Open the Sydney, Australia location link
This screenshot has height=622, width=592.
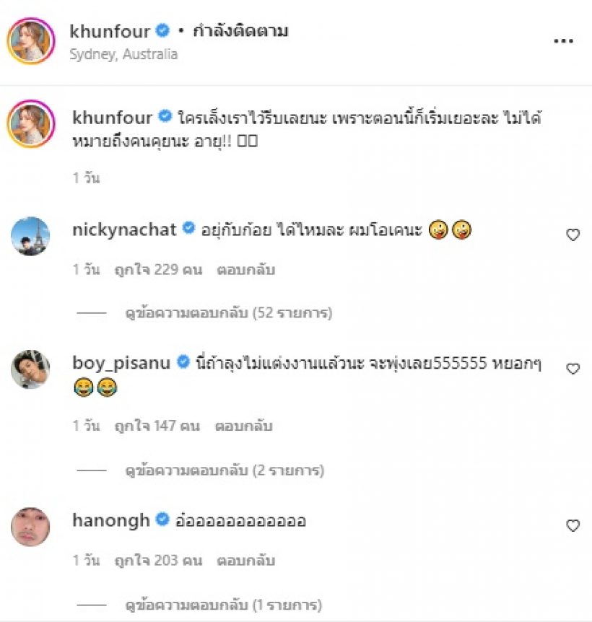123,54
